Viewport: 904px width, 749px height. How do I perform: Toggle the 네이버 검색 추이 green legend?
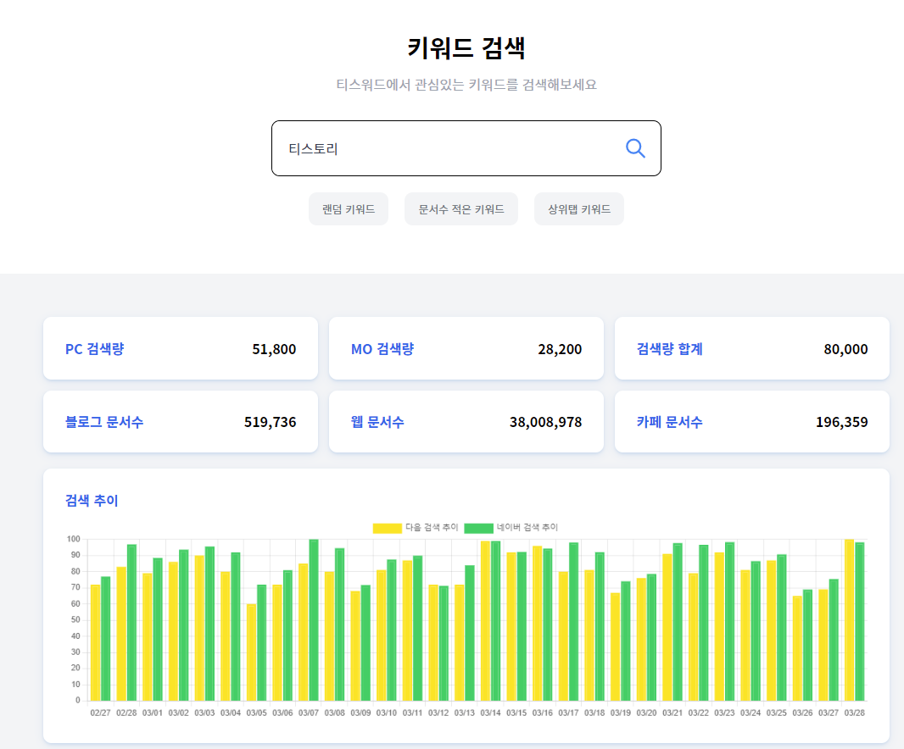pos(511,528)
